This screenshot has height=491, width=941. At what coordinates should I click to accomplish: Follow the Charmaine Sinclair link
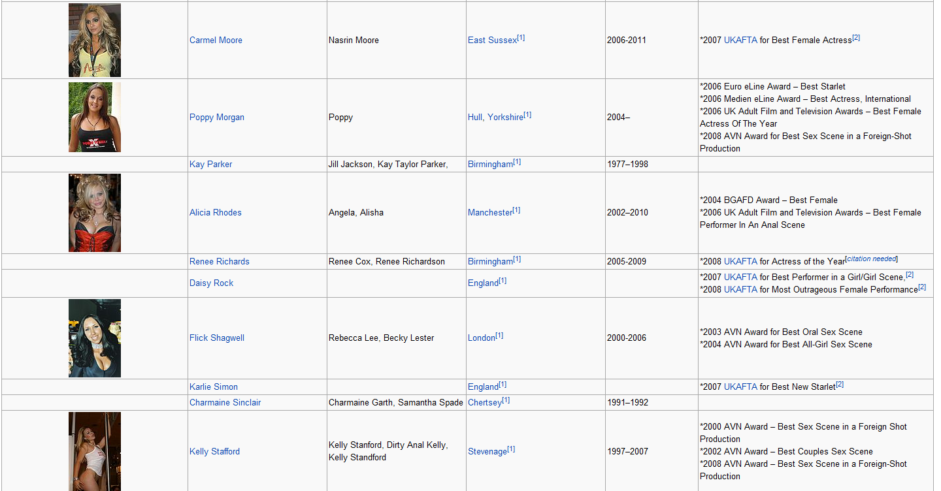225,403
